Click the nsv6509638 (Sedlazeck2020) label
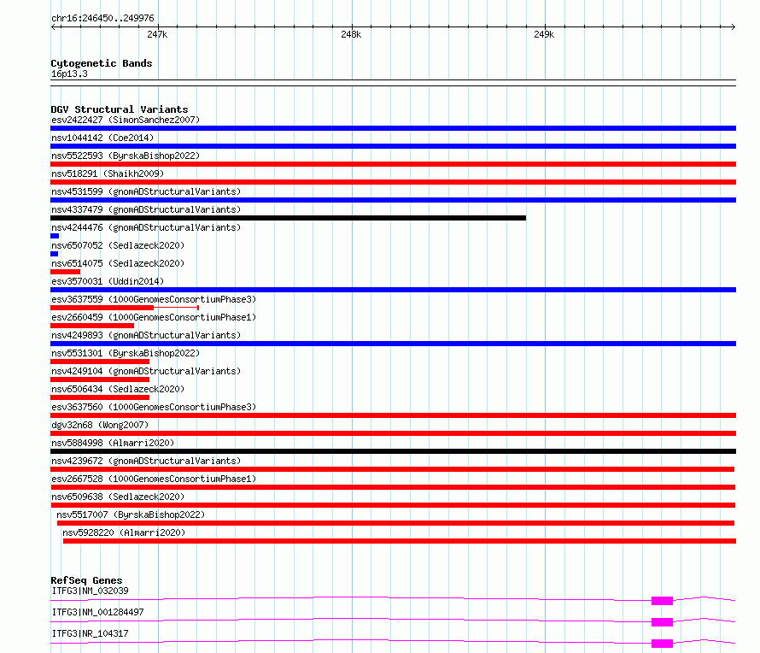The image size is (760, 653). click(118, 497)
